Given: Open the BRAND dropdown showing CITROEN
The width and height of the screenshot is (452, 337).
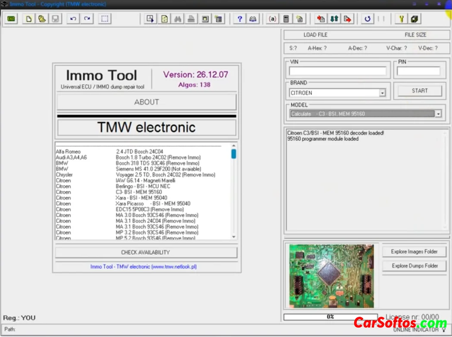Looking at the screenshot, I should 382,93.
